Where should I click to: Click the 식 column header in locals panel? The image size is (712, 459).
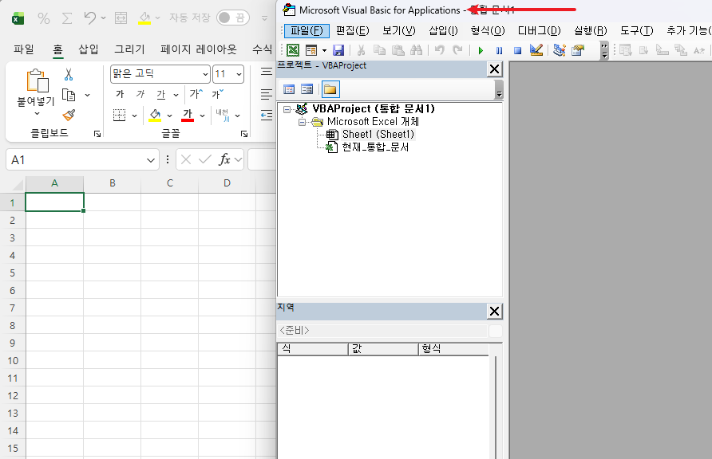click(312, 349)
